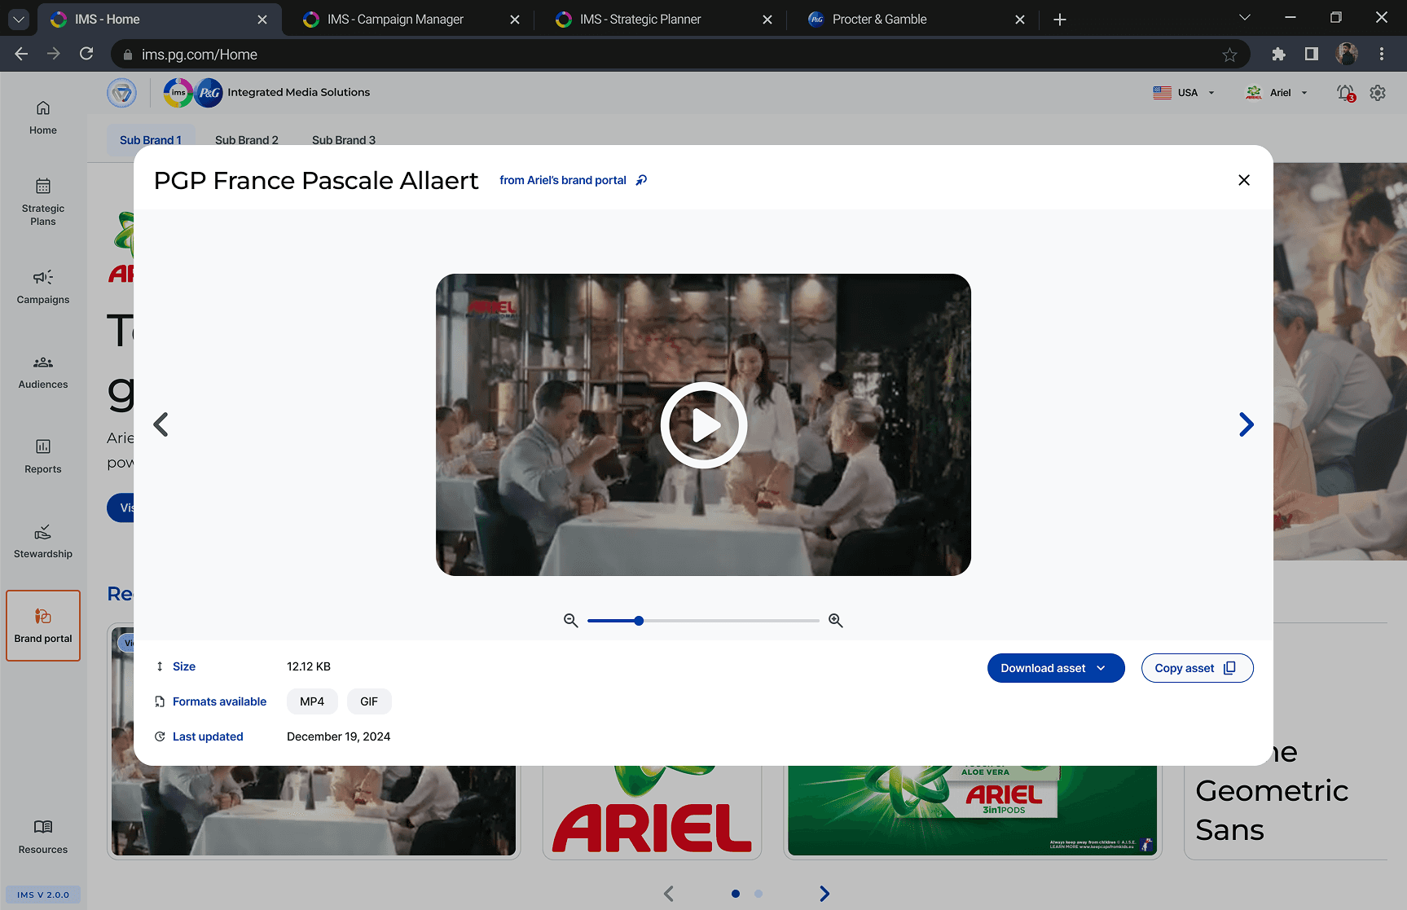Bookmark this page with the star
The height and width of the screenshot is (910, 1407).
[1229, 55]
